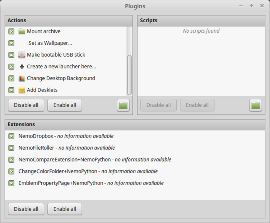
Task: Open the Actions folder using the folder button
Action: pos(123,105)
